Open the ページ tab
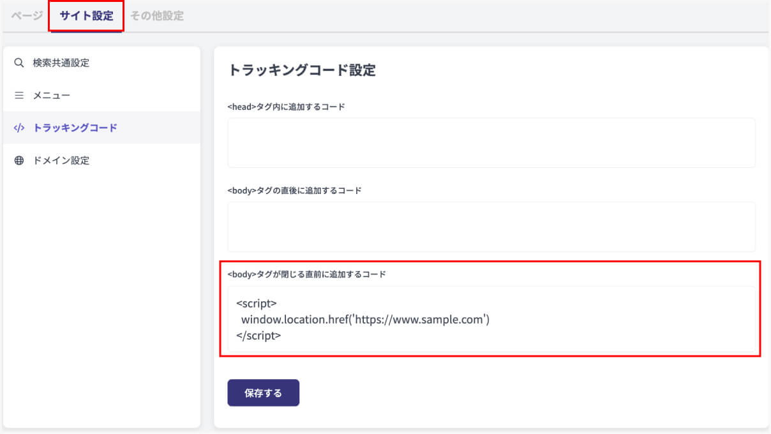 point(27,16)
